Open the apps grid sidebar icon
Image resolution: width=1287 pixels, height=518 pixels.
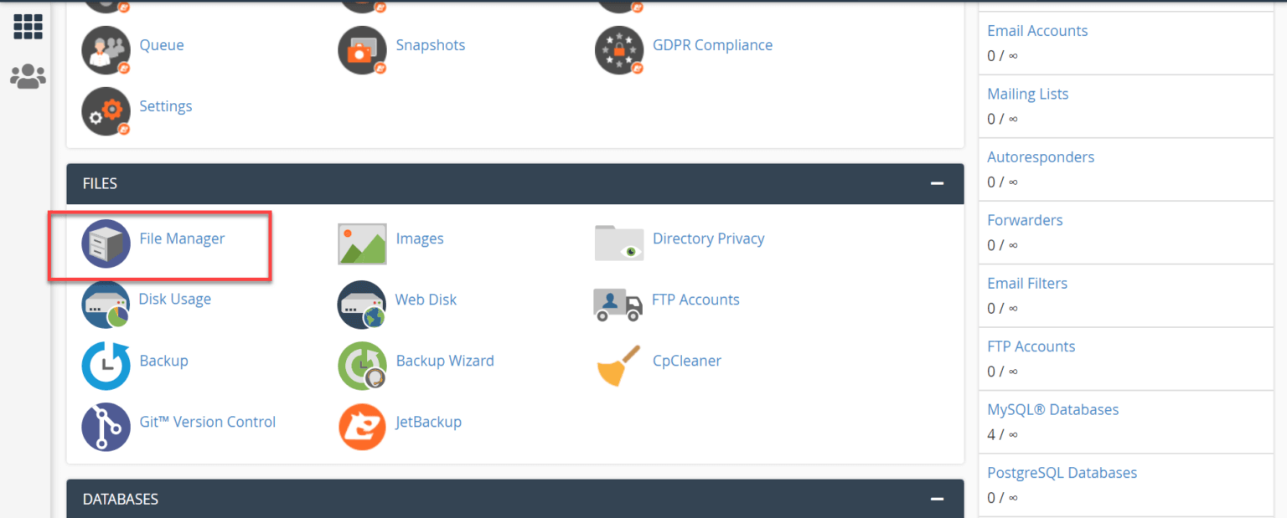point(28,26)
